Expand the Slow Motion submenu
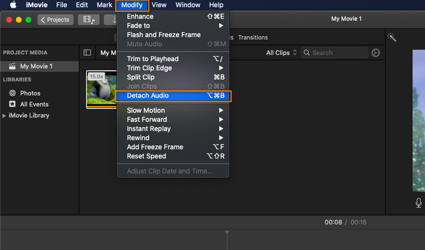The width and height of the screenshot is (425, 250). [x=173, y=111]
